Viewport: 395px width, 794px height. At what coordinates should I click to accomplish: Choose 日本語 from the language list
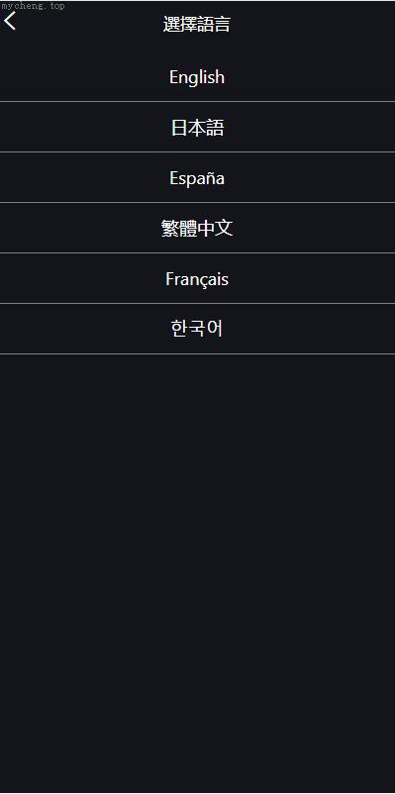pos(198,127)
